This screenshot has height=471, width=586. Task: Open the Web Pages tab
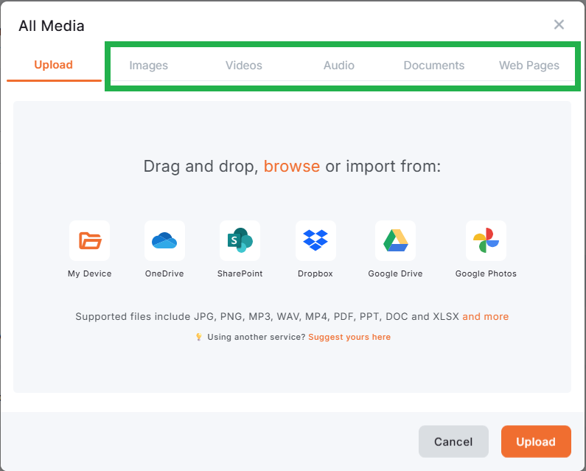[x=529, y=66]
